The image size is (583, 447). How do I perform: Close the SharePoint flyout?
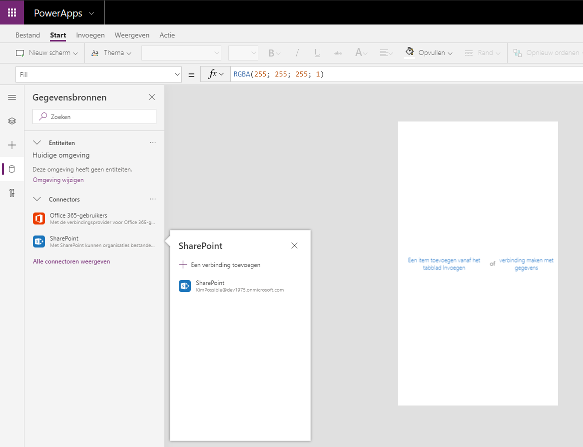click(x=294, y=245)
